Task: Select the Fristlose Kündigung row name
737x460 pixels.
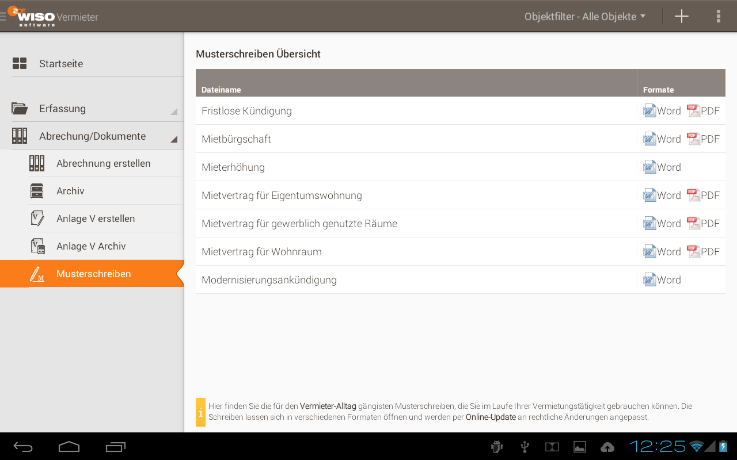Action: (x=246, y=111)
